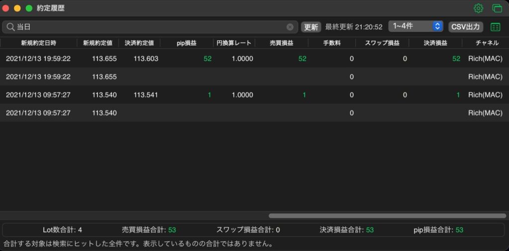Select the 113.541 settlement price cell
Image resolution: width=509 pixels, height=251 pixels.
click(146, 95)
